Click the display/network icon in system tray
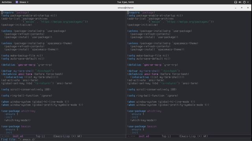The height and width of the screenshot is (141, 252). [235, 2]
